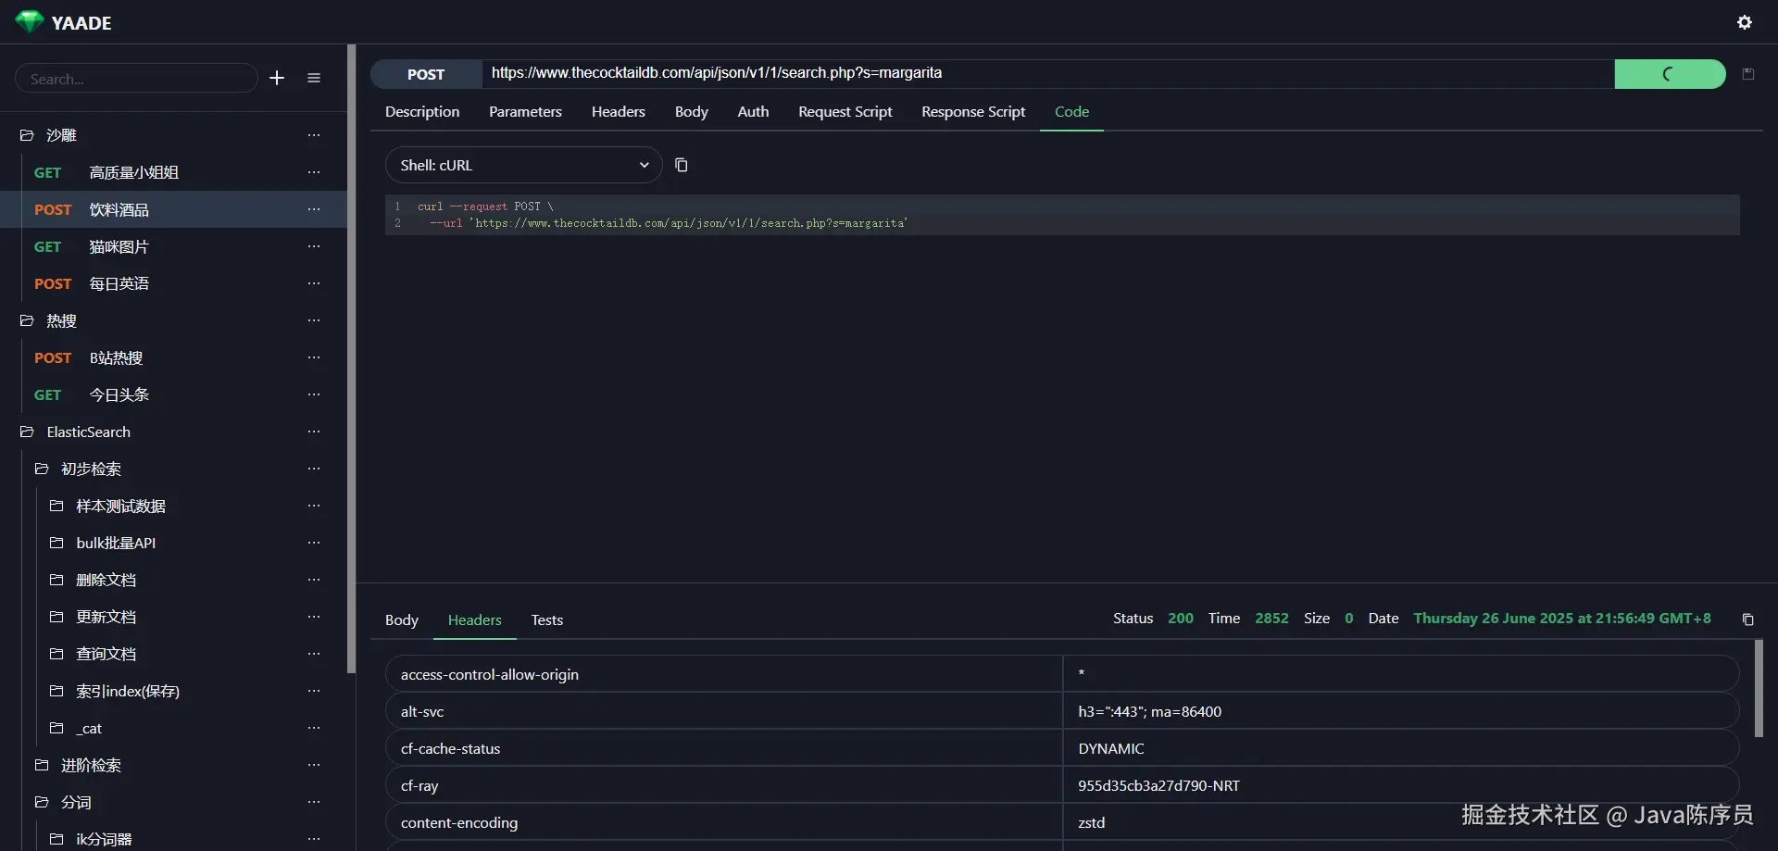Open the Request Script tab
Screen dimensions: 1778x851
(845, 112)
